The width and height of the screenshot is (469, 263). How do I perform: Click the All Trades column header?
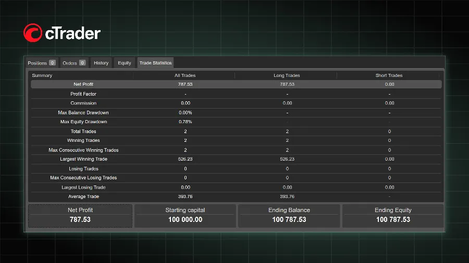185,75
